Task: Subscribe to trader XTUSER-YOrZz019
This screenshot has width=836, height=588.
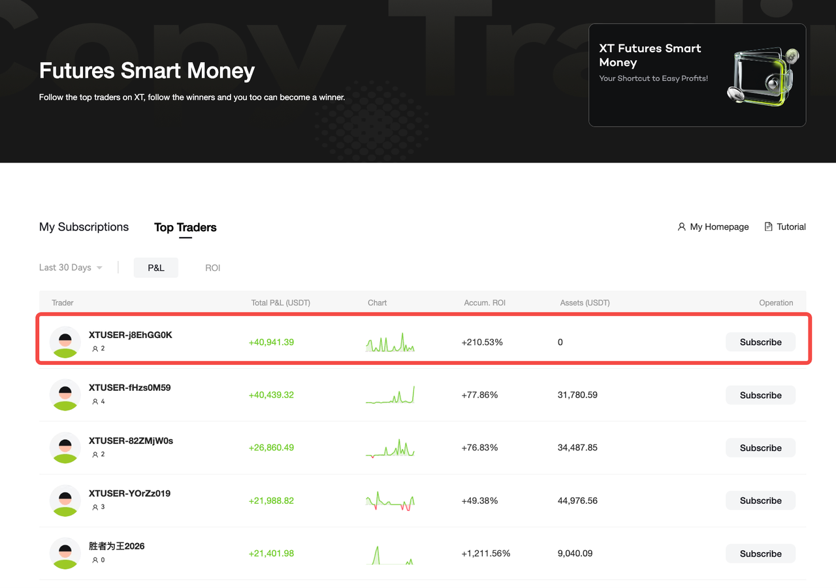Action: (761, 501)
